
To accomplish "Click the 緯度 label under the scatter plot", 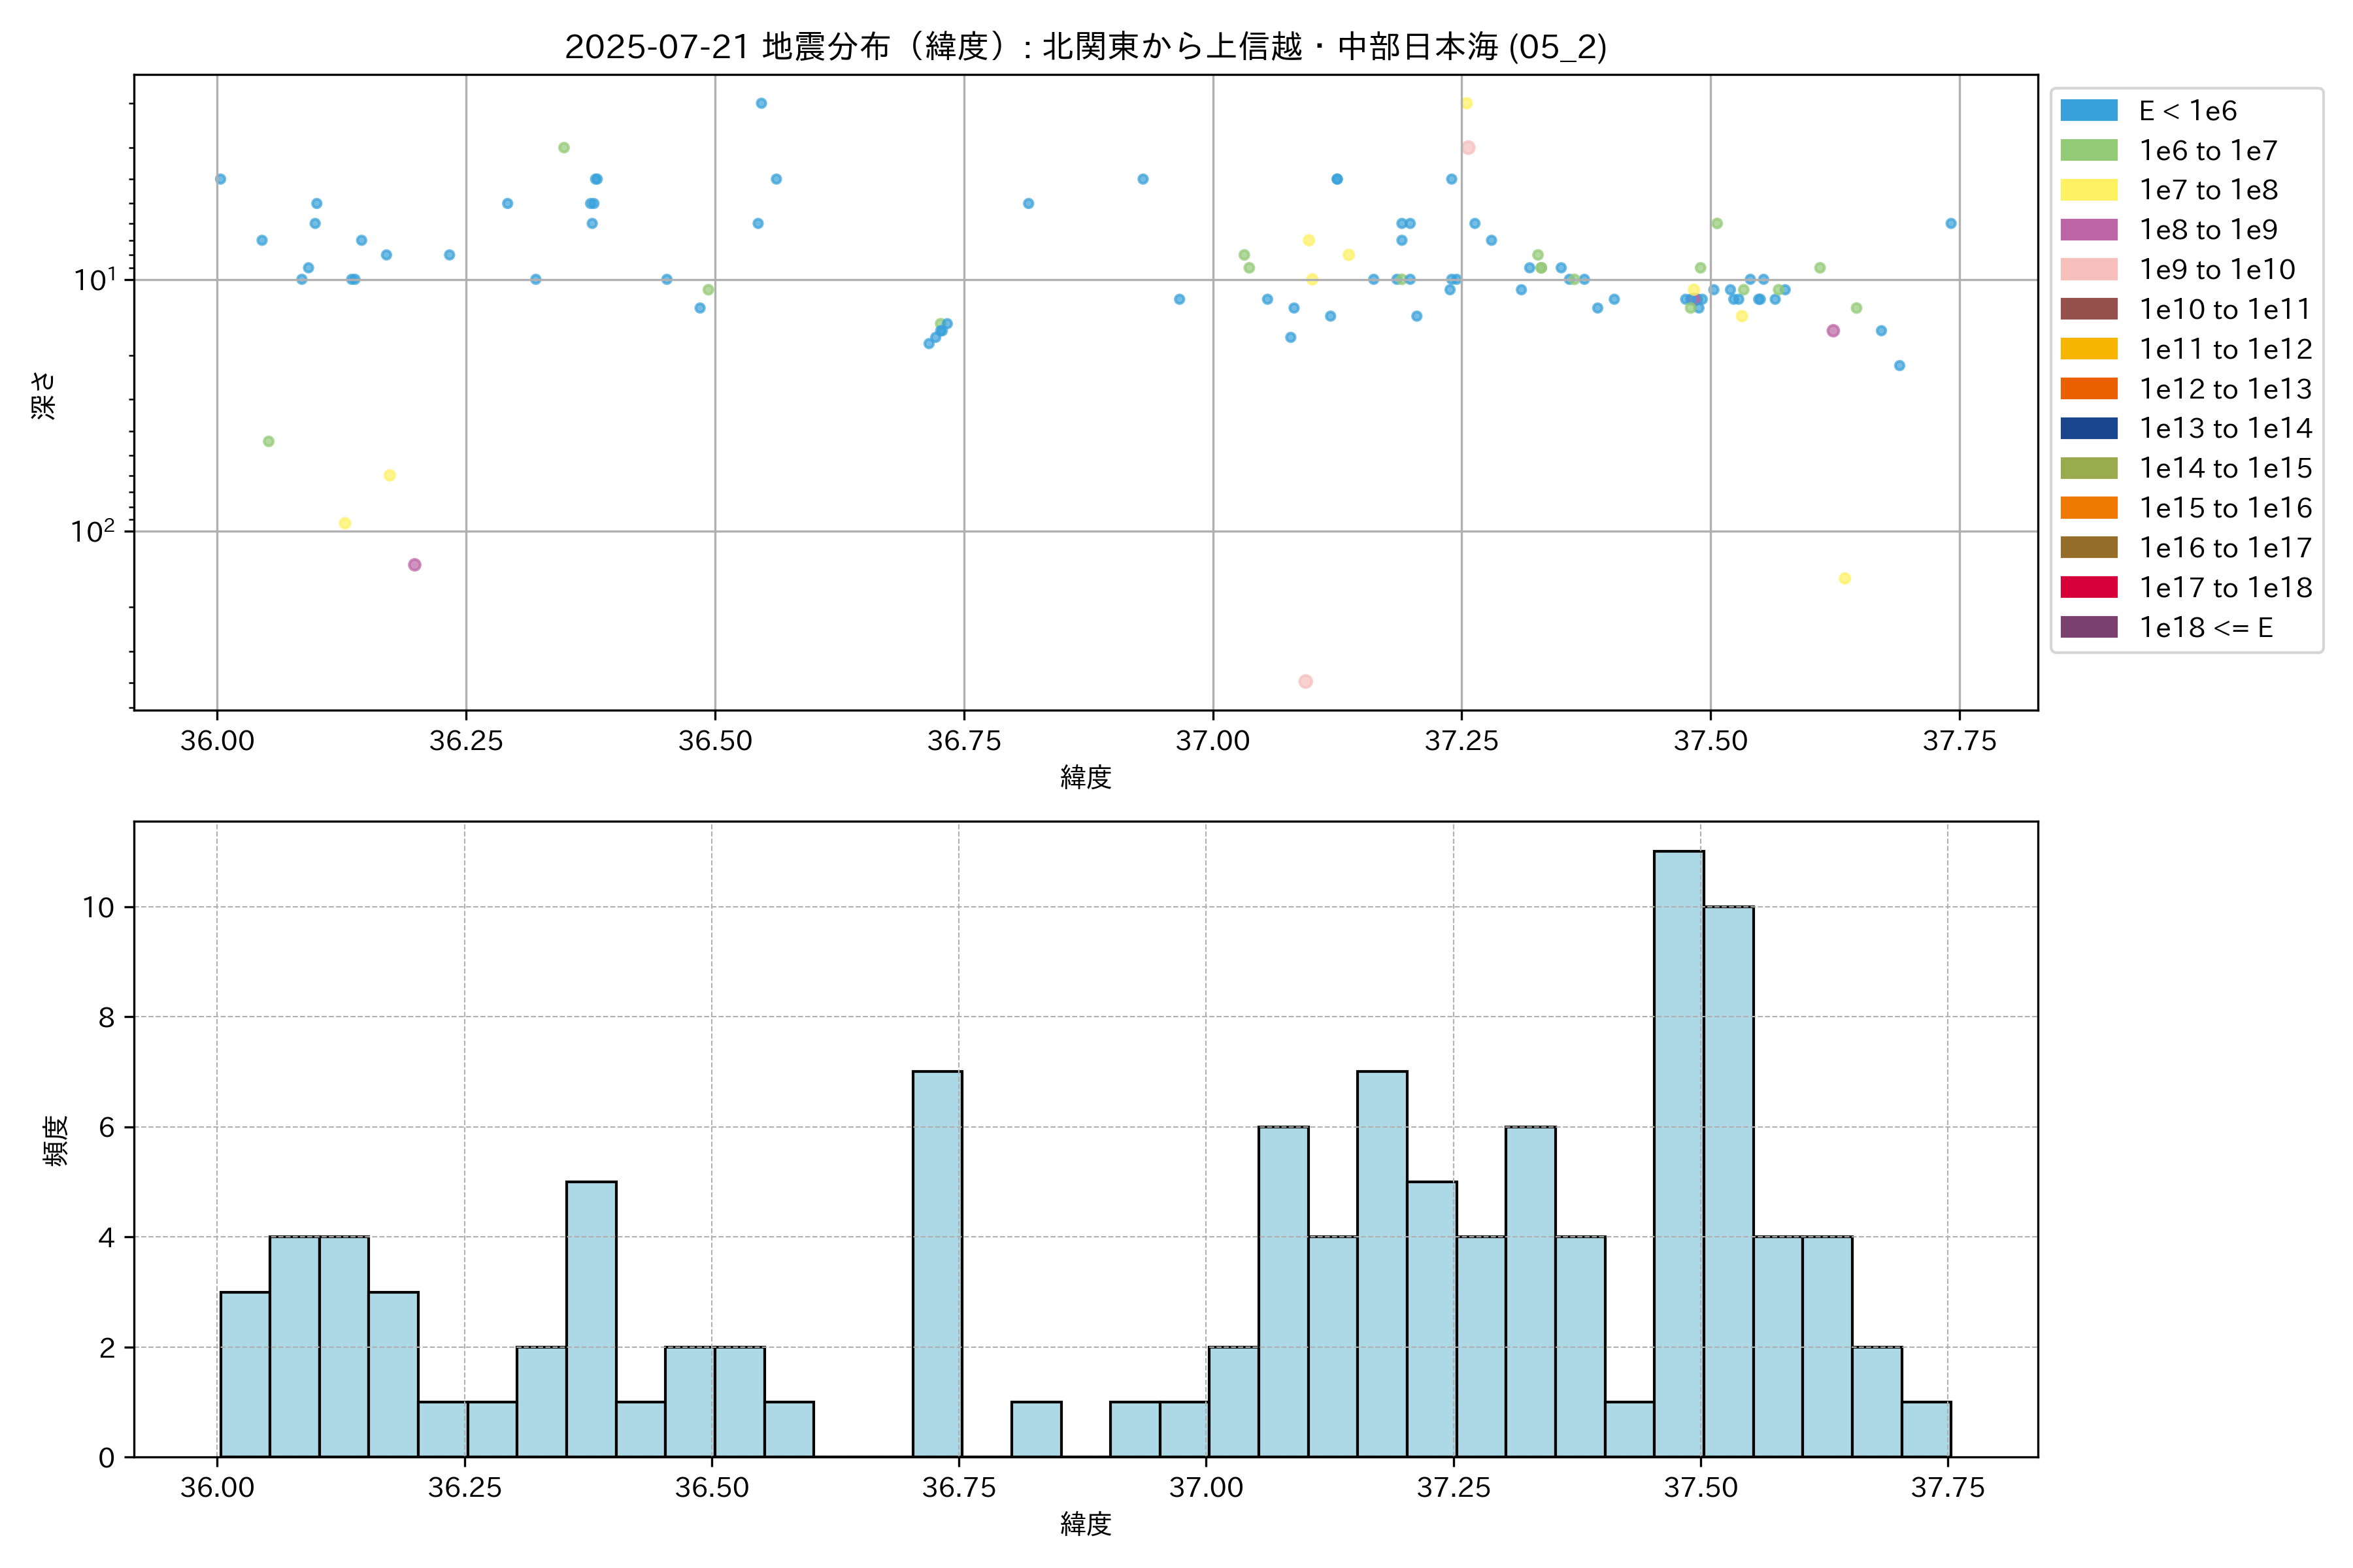I will [1086, 777].
